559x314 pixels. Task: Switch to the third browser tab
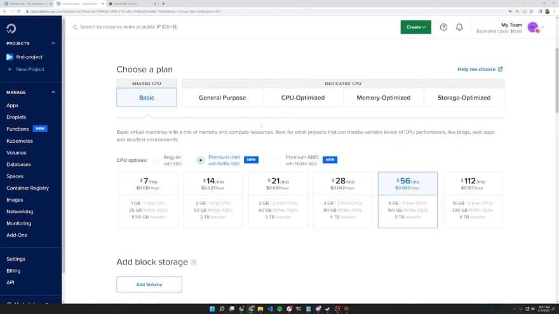pyautogui.click(x=132, y=4)
